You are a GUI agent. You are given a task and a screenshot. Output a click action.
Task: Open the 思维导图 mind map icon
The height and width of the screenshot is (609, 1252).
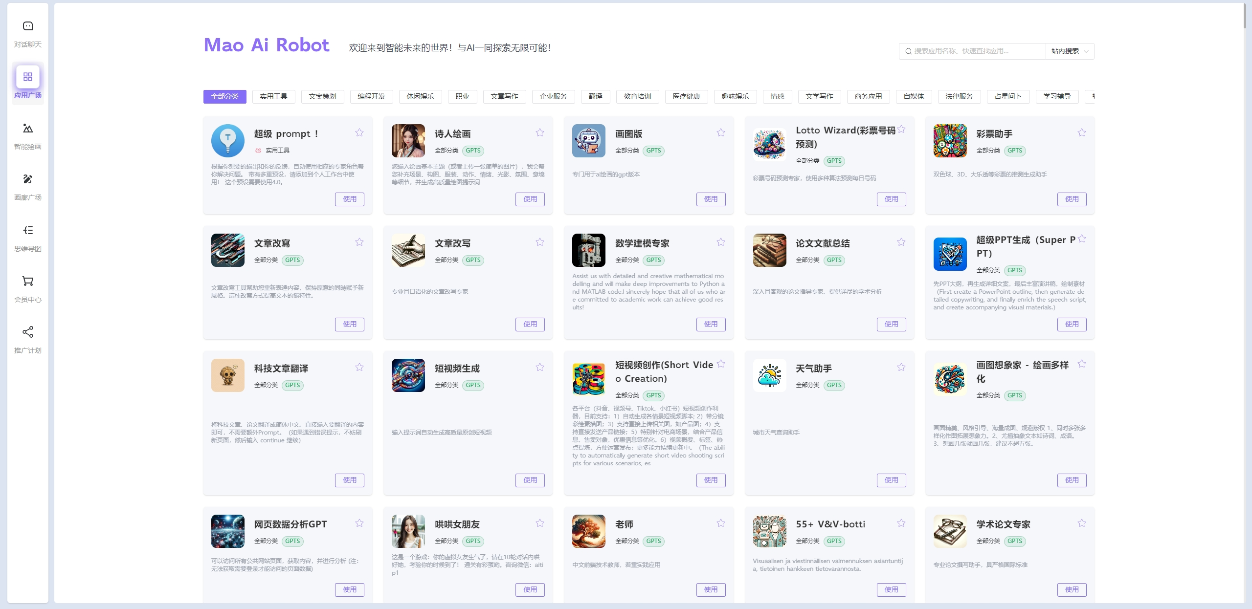coord(28,230)
